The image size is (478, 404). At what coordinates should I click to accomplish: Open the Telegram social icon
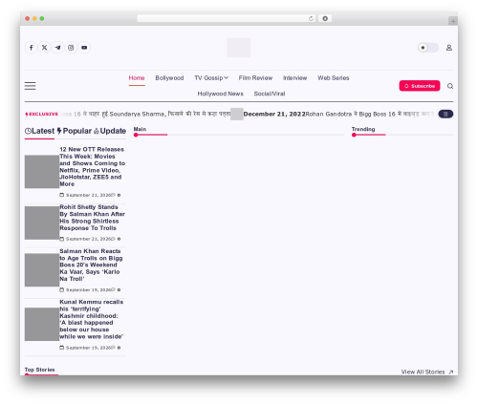(57, 48)
